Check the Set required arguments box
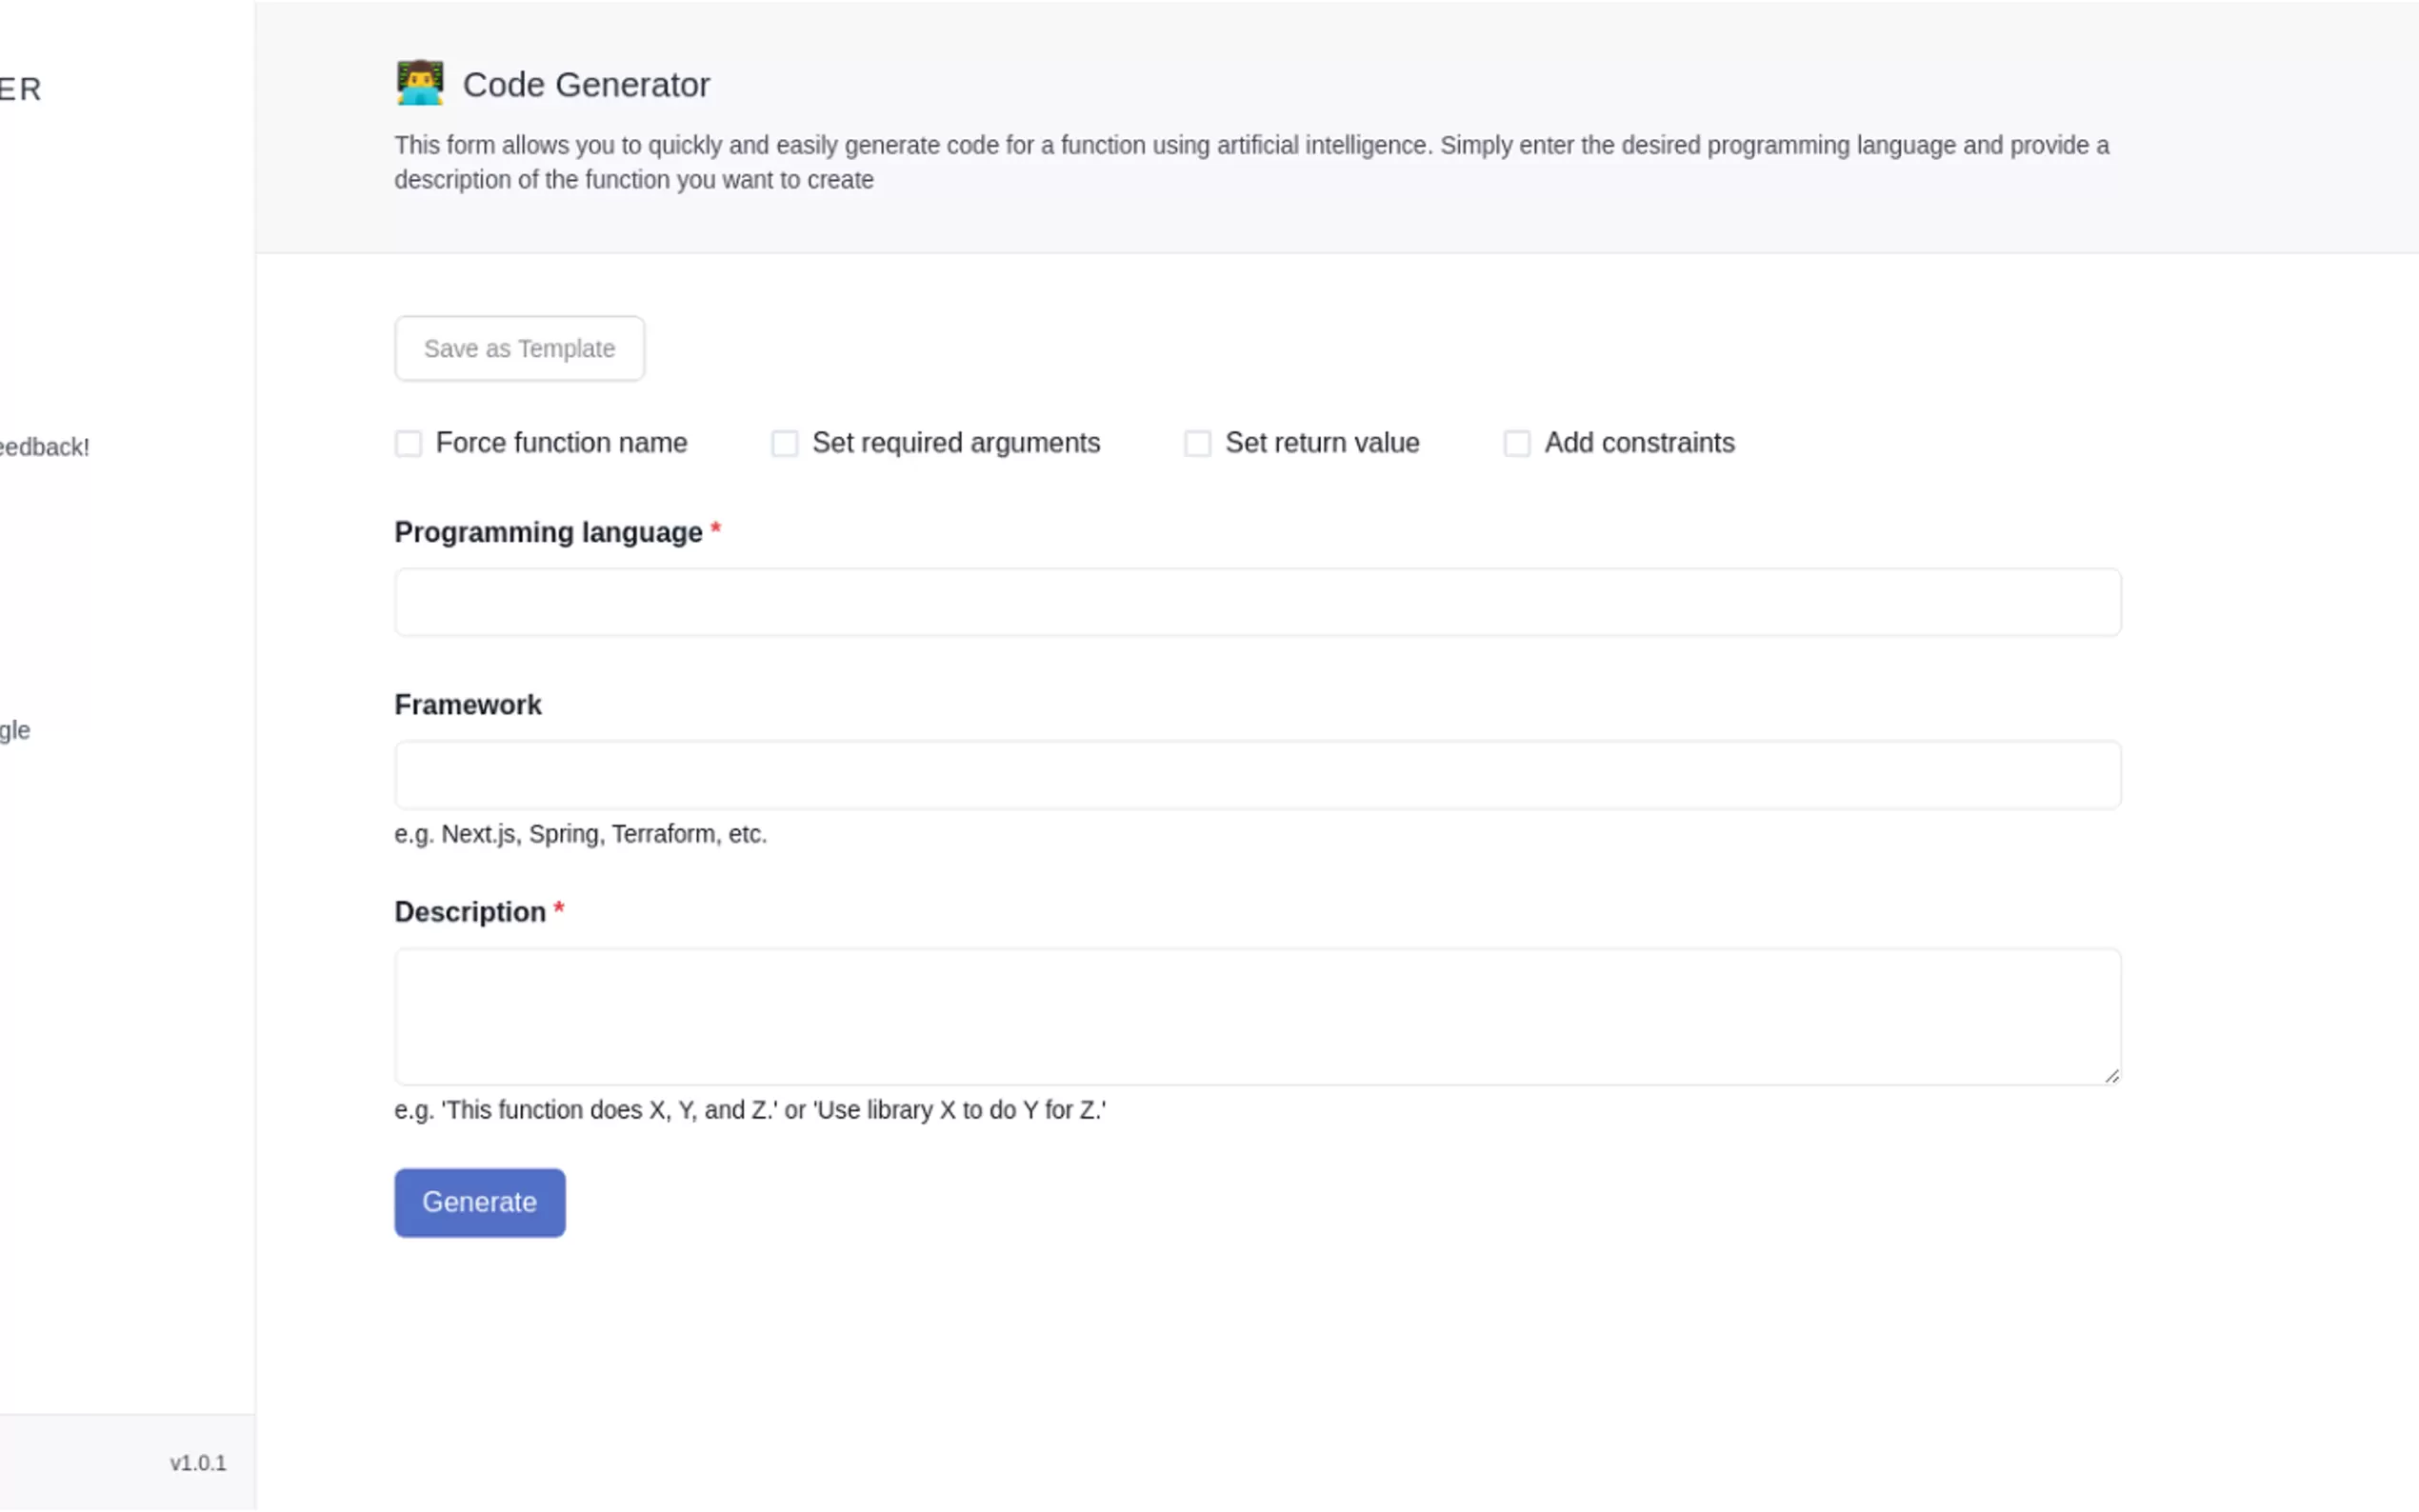This screenshot has width=2419, height=1512. coord(784,443)
